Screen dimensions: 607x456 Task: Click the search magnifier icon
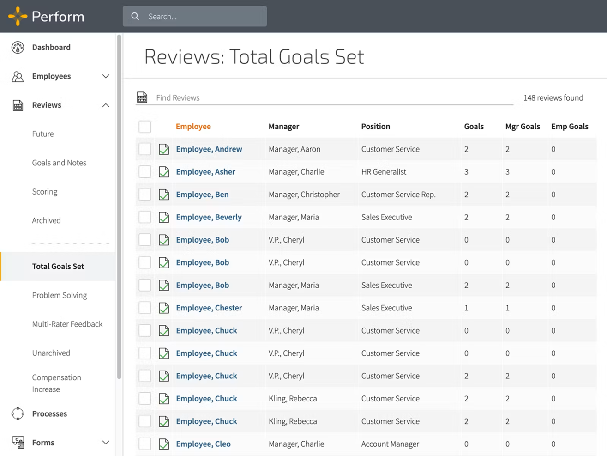click(135, 17)
